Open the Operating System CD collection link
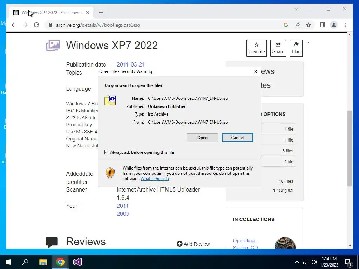The image size is (359, 269). [246, 244]
